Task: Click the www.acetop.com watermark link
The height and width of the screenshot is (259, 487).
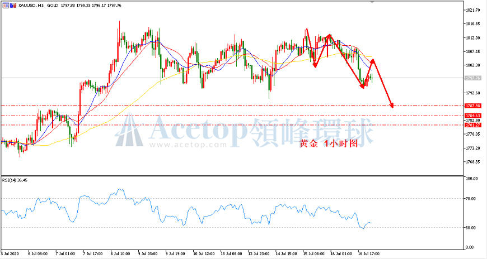Action: 188,145
